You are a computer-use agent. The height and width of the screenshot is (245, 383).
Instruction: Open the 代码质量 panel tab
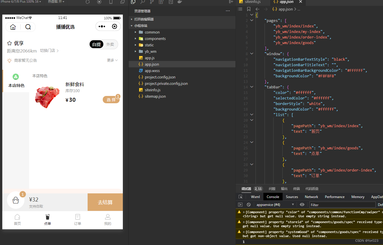tap(312, 189)
